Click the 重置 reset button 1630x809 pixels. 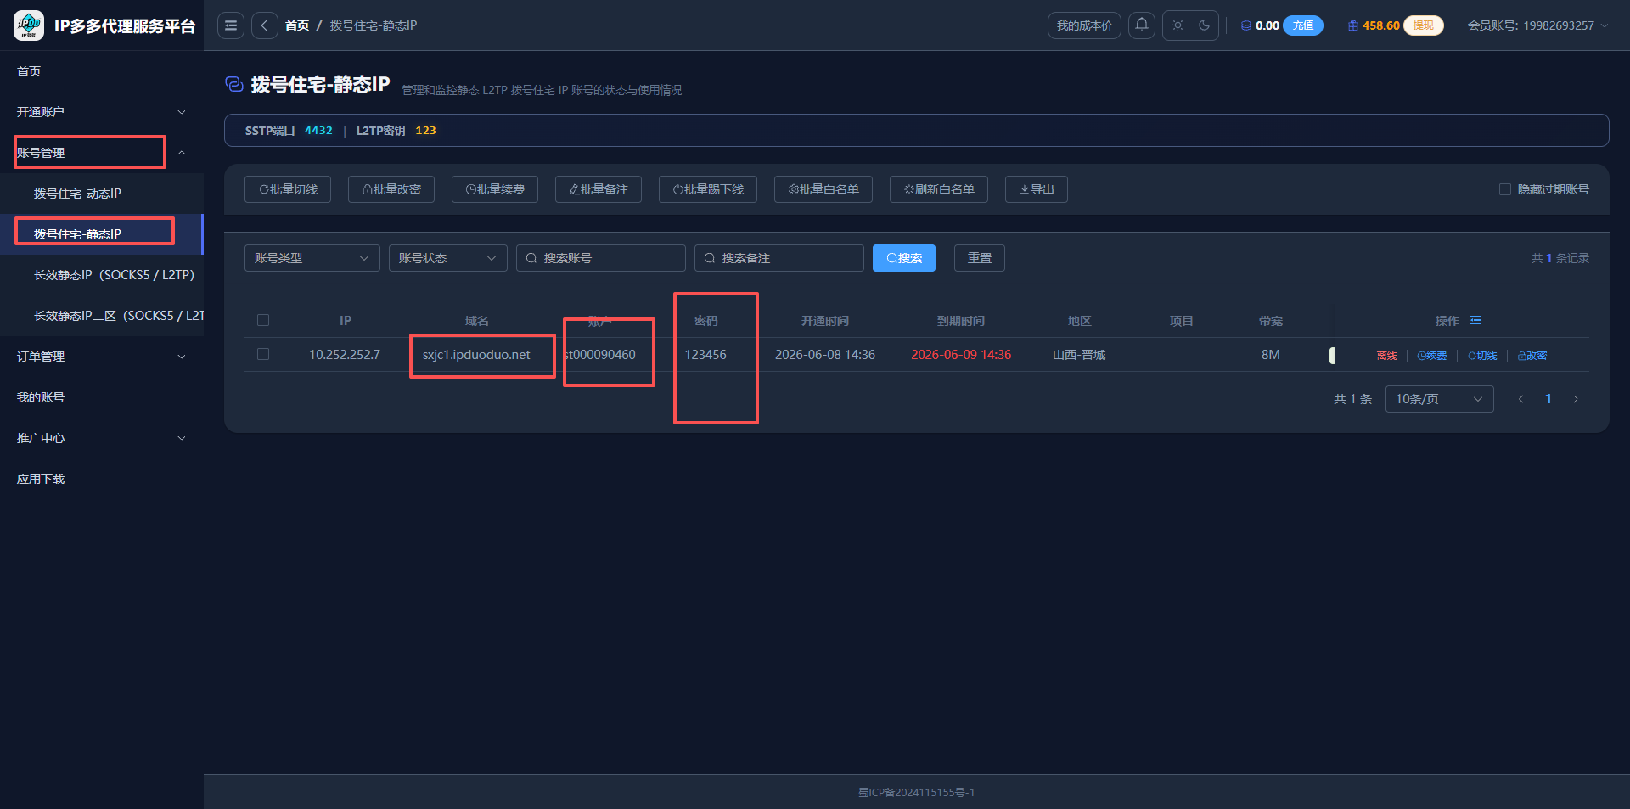click(x=980, y=258)
